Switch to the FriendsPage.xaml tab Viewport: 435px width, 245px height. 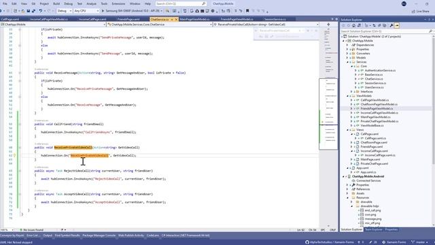pyautogui.click(x=128, y=19)
